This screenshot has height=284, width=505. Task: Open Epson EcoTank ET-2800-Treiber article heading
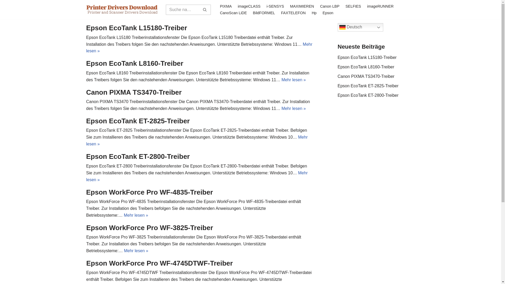click(138, 156)
